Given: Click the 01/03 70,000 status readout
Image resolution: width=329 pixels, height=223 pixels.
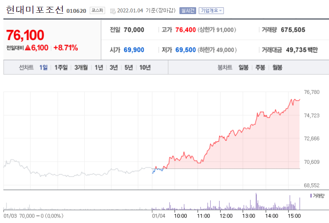Looking at the screenshot, I should tap(33, 216).
